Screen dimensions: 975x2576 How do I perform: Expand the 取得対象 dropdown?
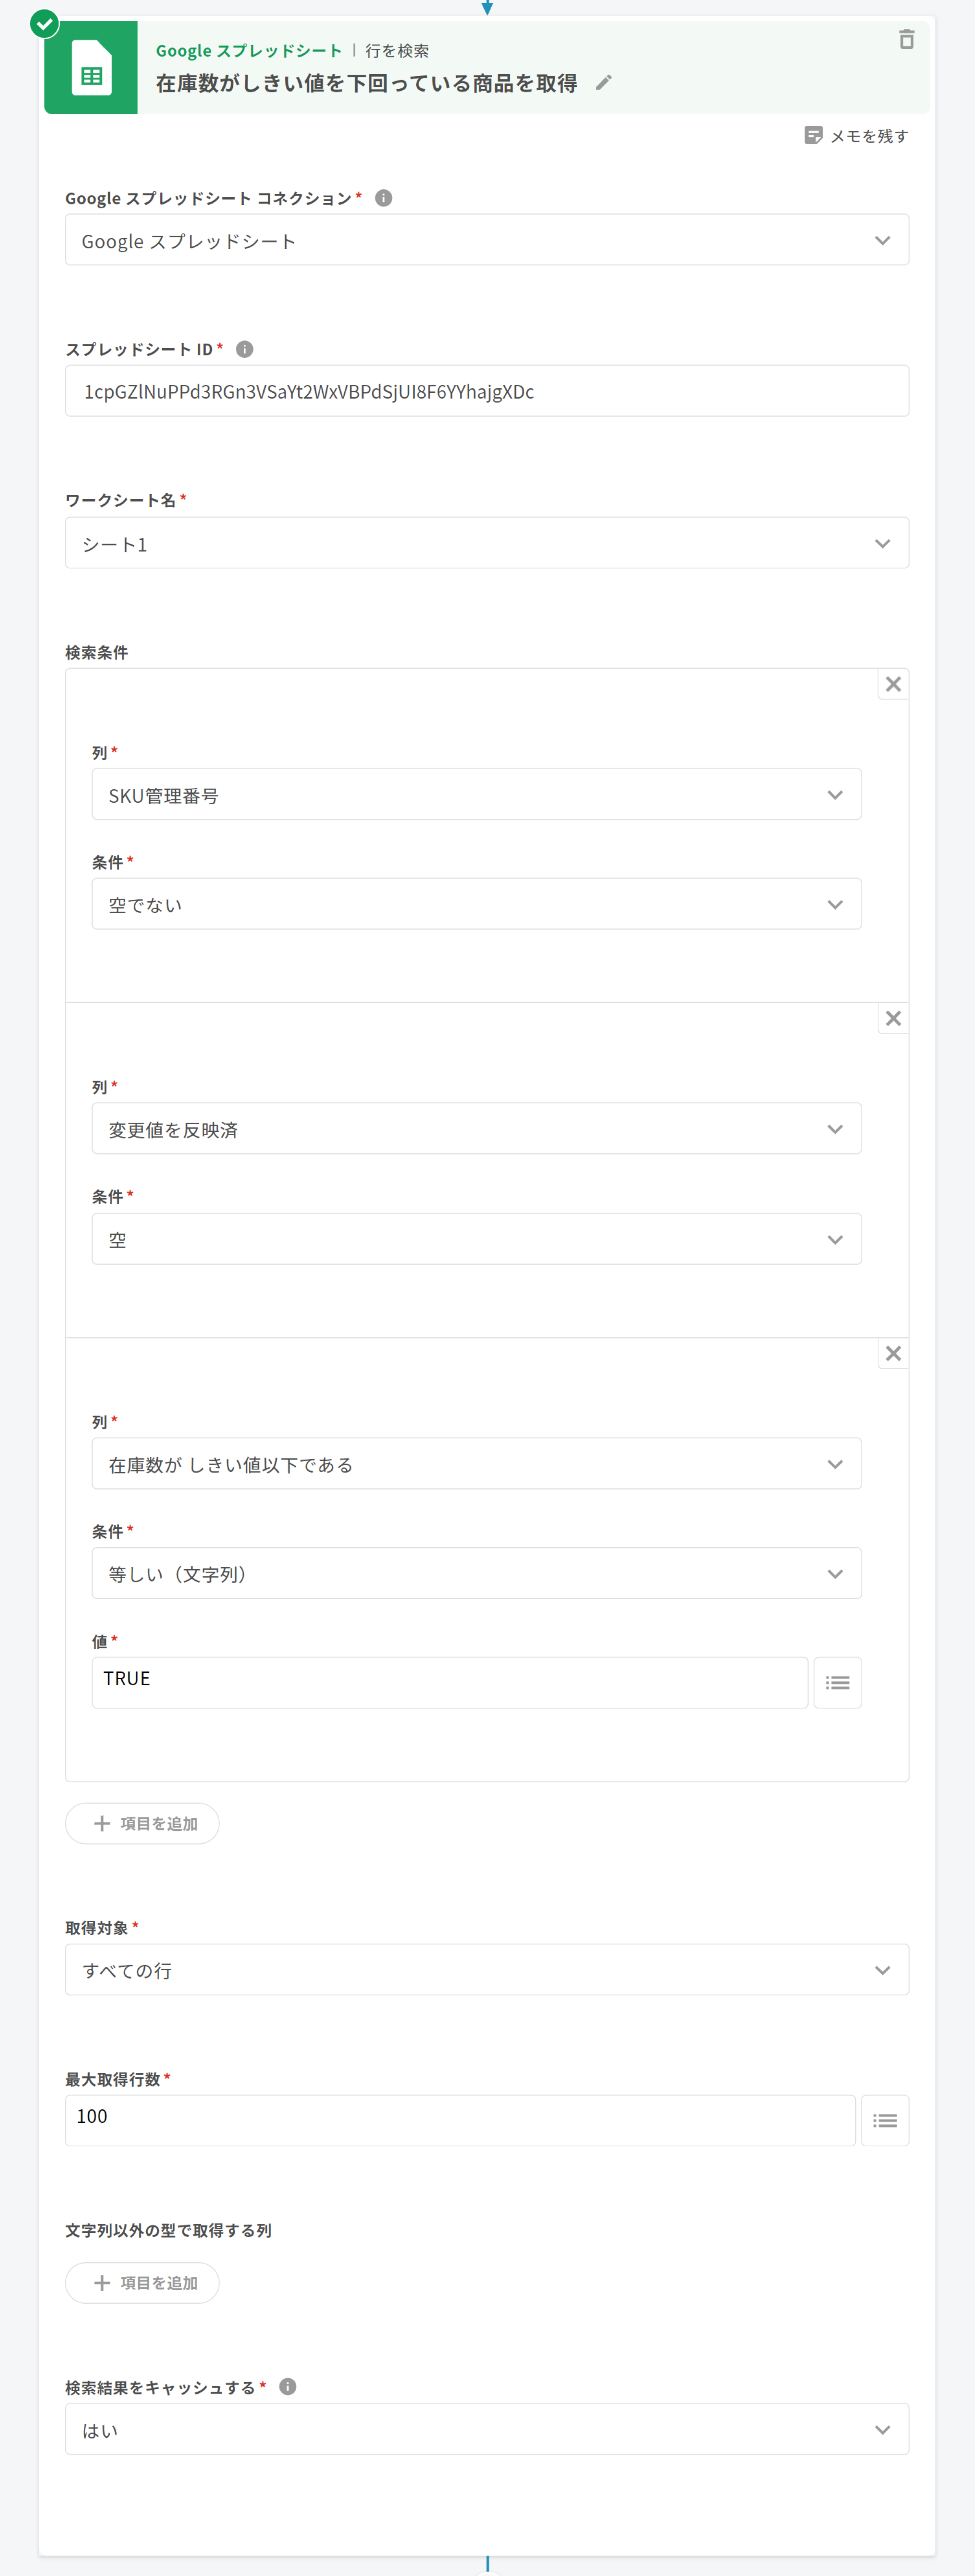pyautogui.click(x=486, y=1969)
